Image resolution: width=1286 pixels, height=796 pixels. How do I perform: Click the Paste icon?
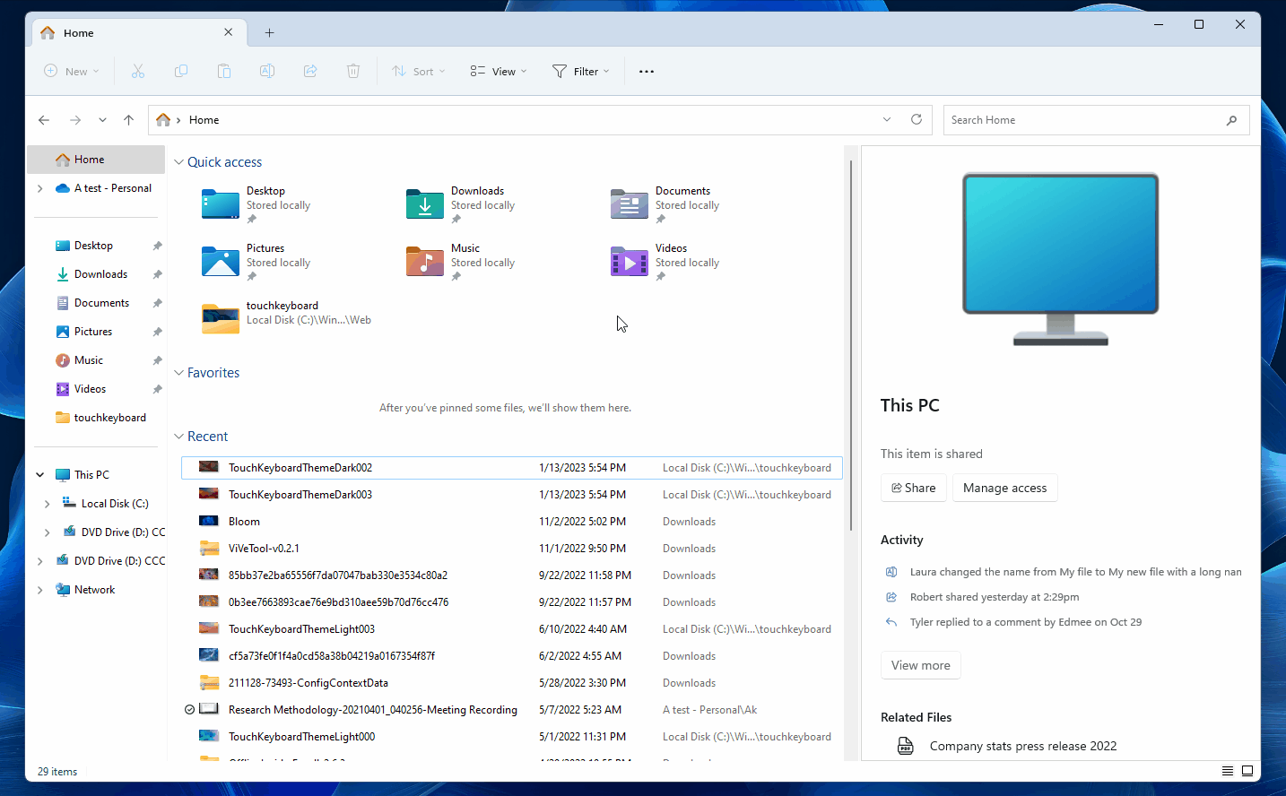[224, 71]
